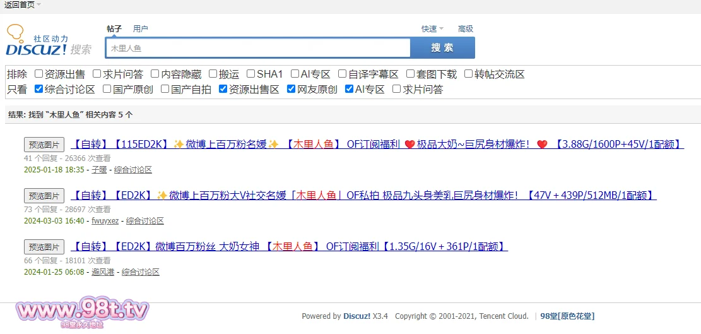Viewport: 701px width, 334px height.
Task: Open the 高级 advanced search link
Action: tap(466, 28)
